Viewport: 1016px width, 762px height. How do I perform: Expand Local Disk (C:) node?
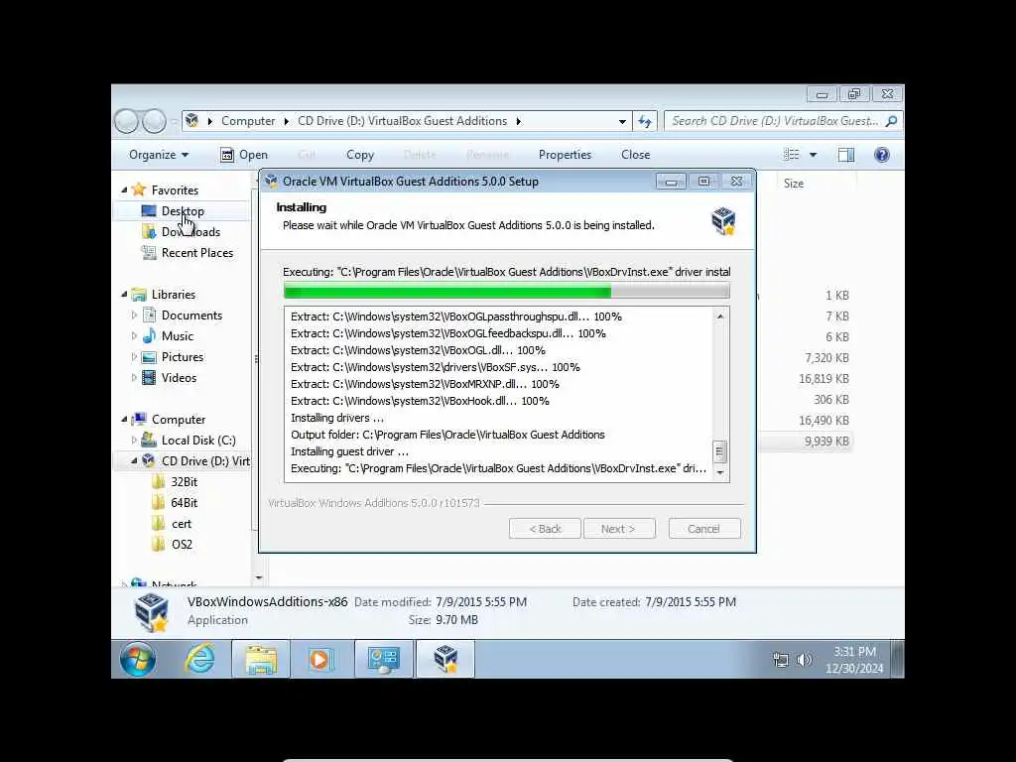point(134,441)
